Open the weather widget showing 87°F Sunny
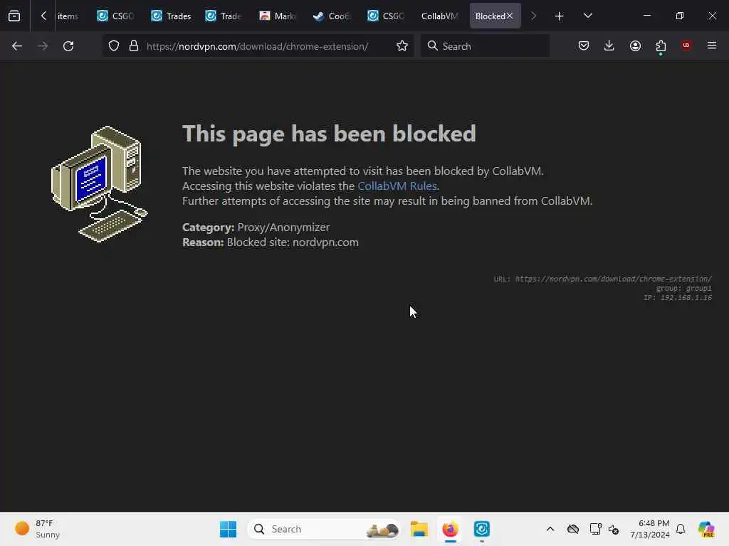729x546 pixels. [x=37, y=529]
